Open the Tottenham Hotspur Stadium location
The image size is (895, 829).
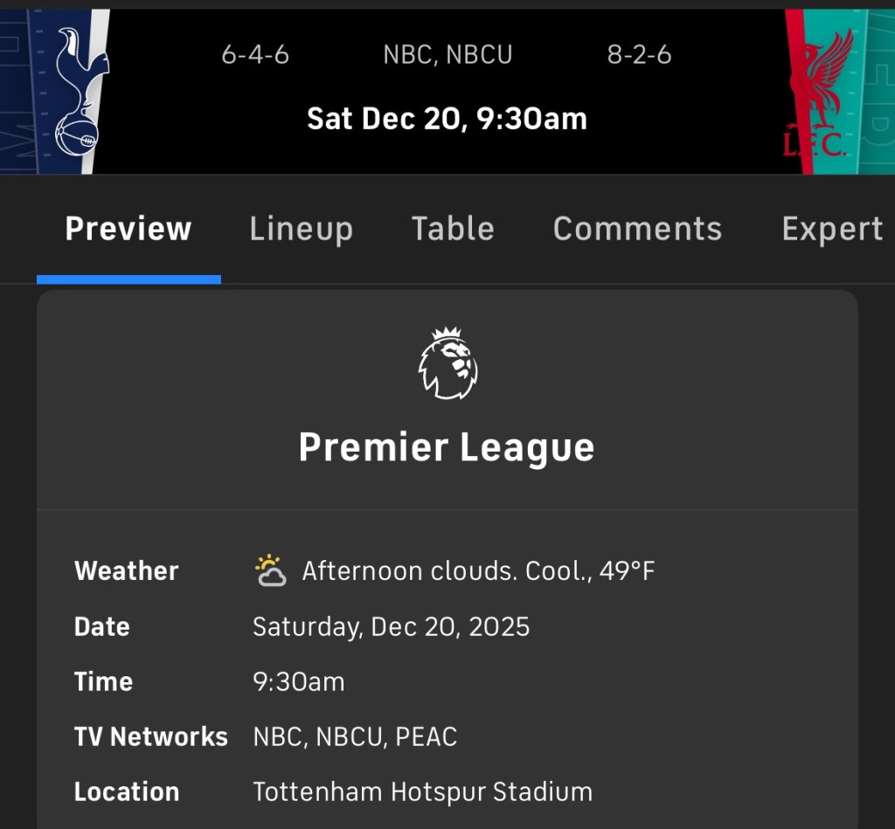pyautogui.click(x=422, y=791)
